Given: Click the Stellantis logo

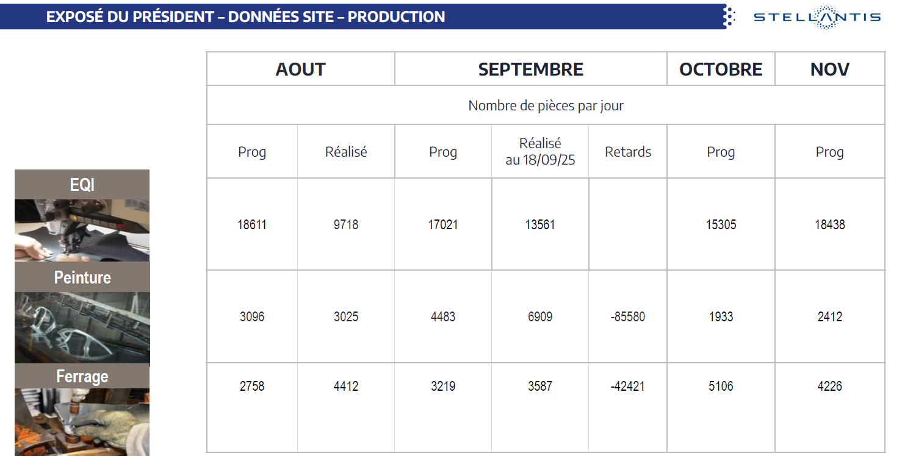Looking at the screenshot, I should 817,17.
